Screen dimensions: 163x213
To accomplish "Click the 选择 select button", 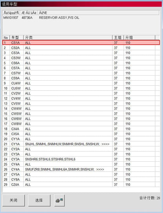I will pyautogui.click(x=39, y=200).
